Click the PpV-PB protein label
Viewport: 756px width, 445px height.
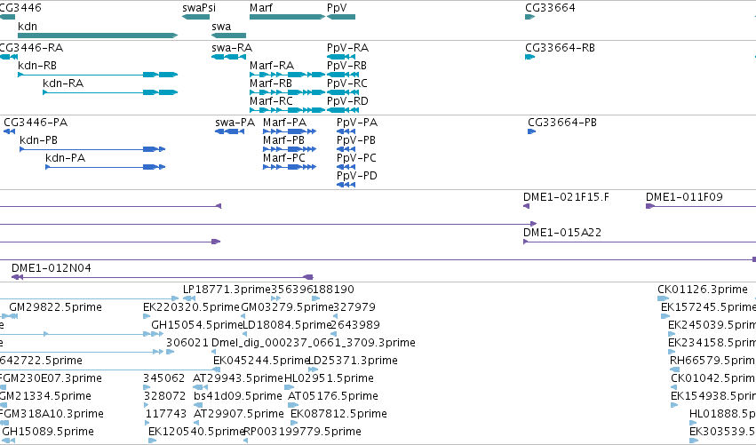pyautogui.click(x=356, y=140)
